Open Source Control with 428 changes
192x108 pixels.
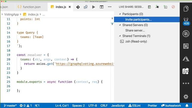pos(186,21)
